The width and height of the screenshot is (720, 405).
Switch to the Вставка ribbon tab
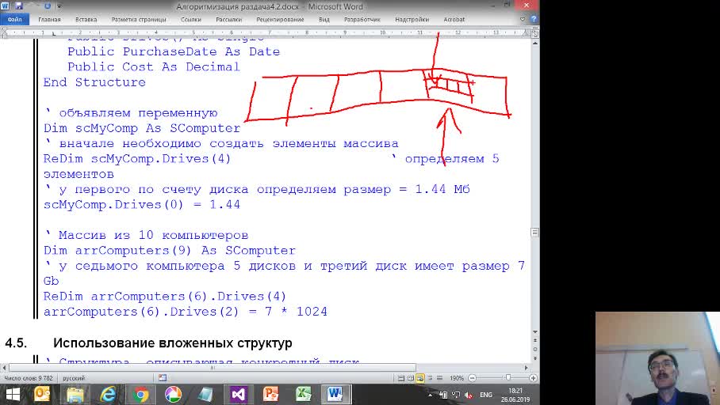[86, 20]
